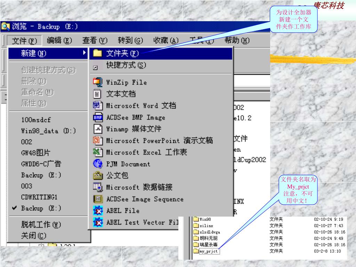The height and width of the screenshot is (267, 356).
Task: Click the Microsoft 数据链接 icon
Action: (x=98, y=187)
